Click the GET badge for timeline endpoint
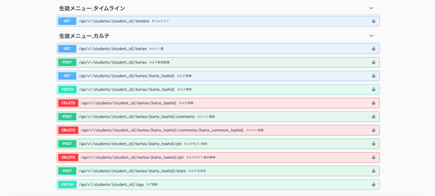This screenshot has width=435, height=196. [67, 21]
